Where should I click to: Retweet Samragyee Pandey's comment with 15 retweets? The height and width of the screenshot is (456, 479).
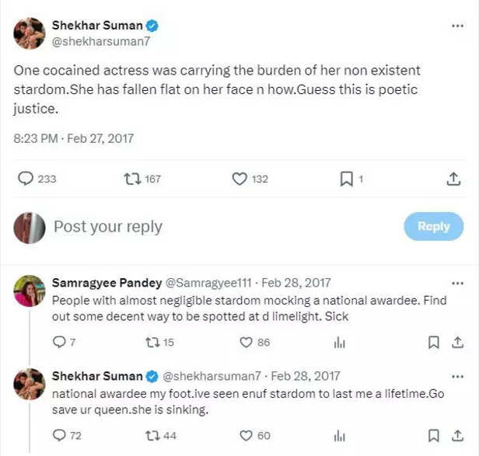tap(152, 342)
